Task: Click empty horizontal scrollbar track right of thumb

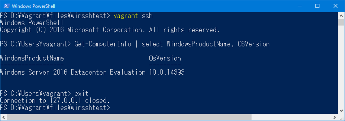Action: pos(292,117)
